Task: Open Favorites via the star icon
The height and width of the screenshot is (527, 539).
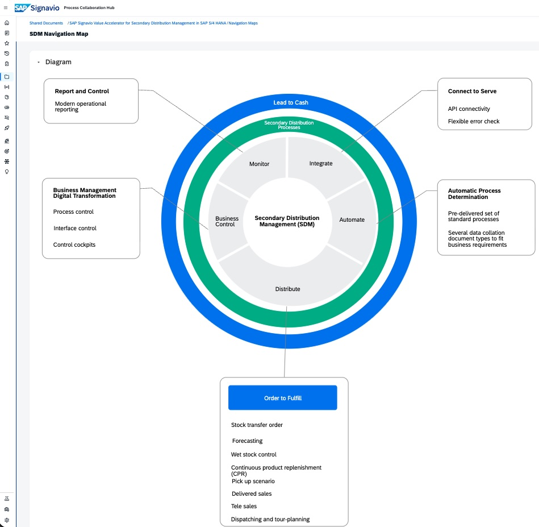Action: pos(7,43)
